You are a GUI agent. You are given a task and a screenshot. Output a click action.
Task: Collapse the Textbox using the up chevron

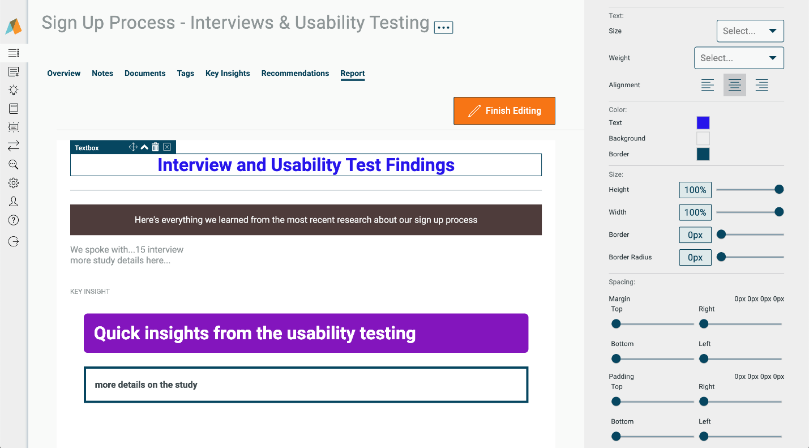click(x=144, y=147)
